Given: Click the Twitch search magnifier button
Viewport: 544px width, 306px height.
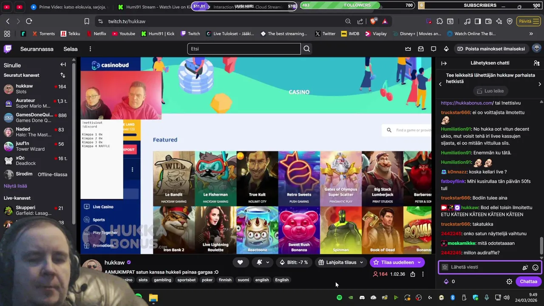Looking at the screenshot, I should [x=306, y=49].
